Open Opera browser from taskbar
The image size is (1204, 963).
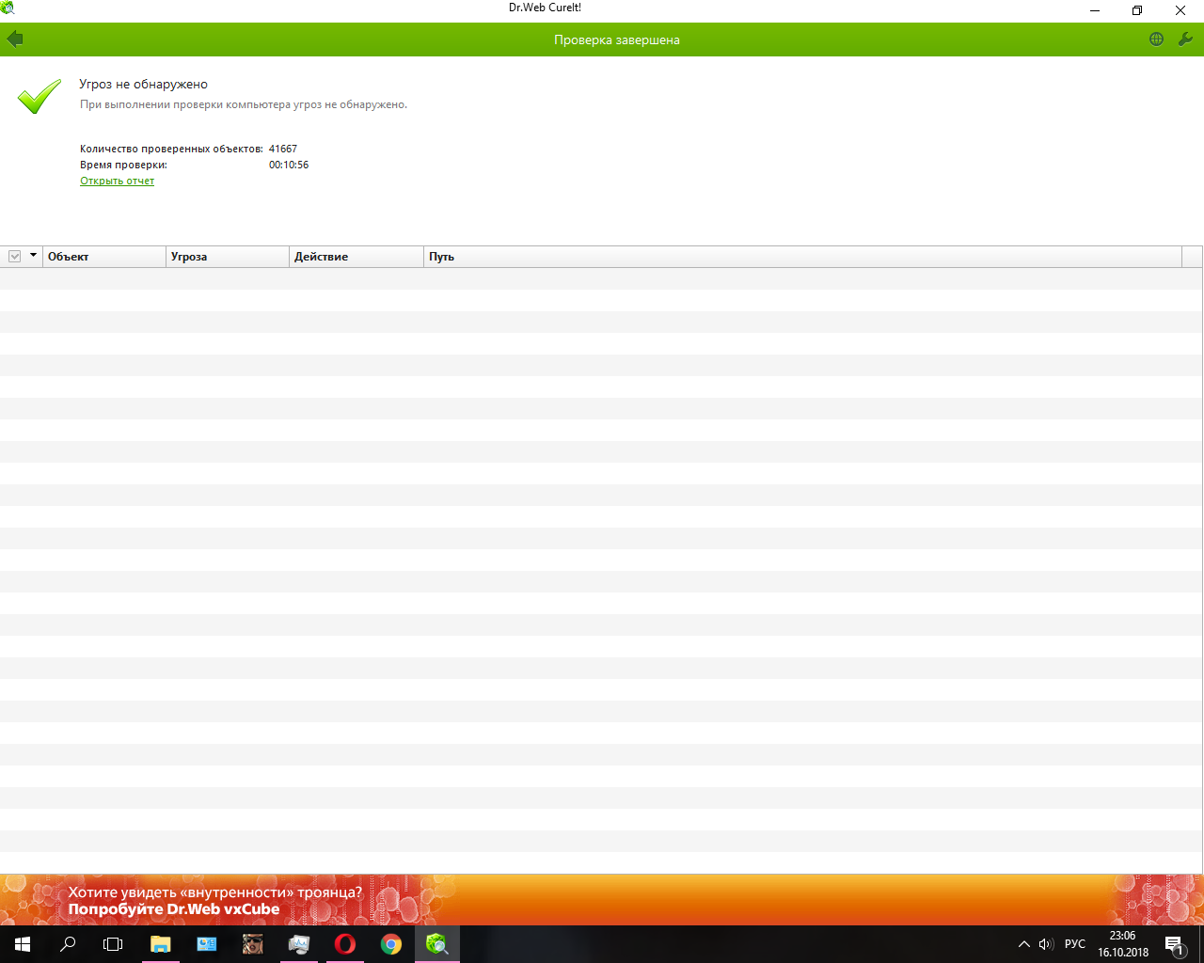pyautogui.click(x=345, y=944)
